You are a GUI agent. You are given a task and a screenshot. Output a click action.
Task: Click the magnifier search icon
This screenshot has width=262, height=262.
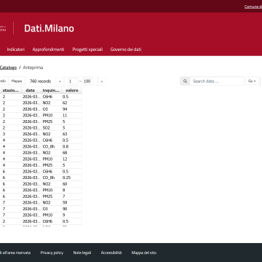(185, 81)
